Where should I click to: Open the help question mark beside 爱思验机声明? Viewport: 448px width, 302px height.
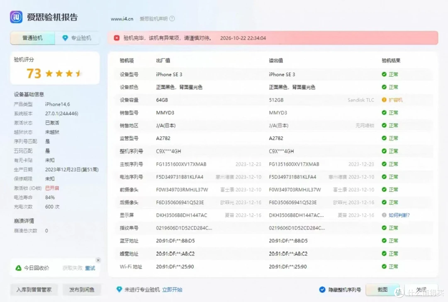tap(172, 19)
